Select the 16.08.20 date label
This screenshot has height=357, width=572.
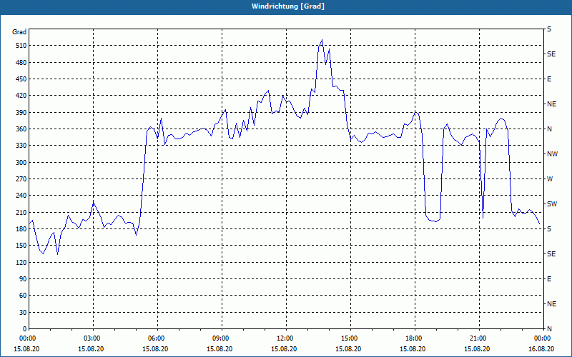(541, 349)
